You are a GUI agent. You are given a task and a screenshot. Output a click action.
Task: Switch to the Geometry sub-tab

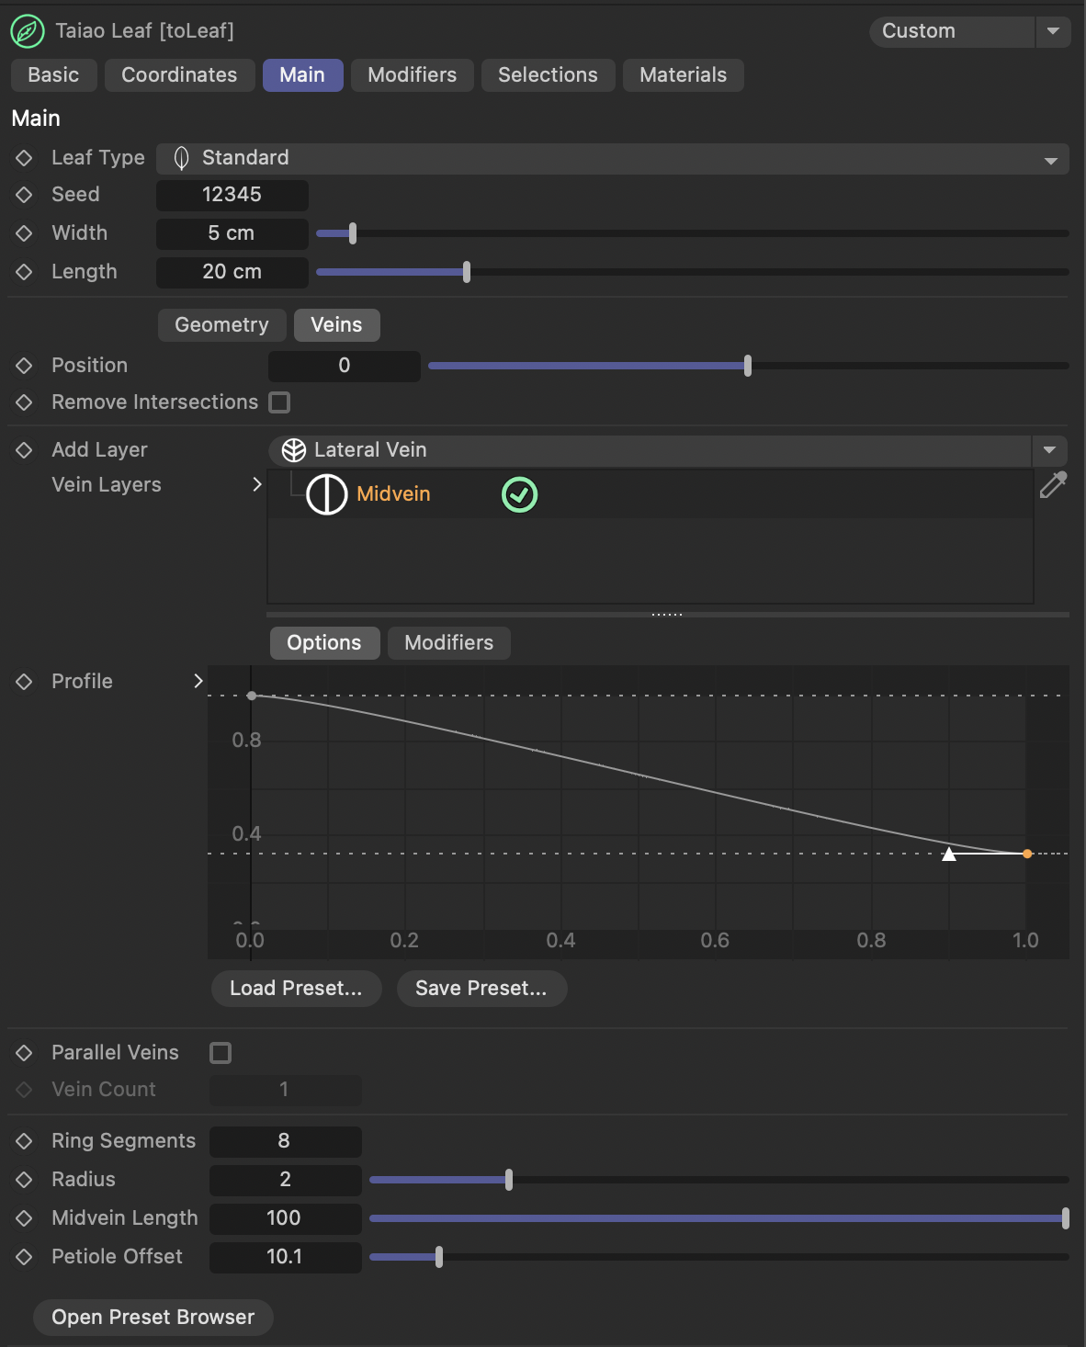(x=221, y=325)
